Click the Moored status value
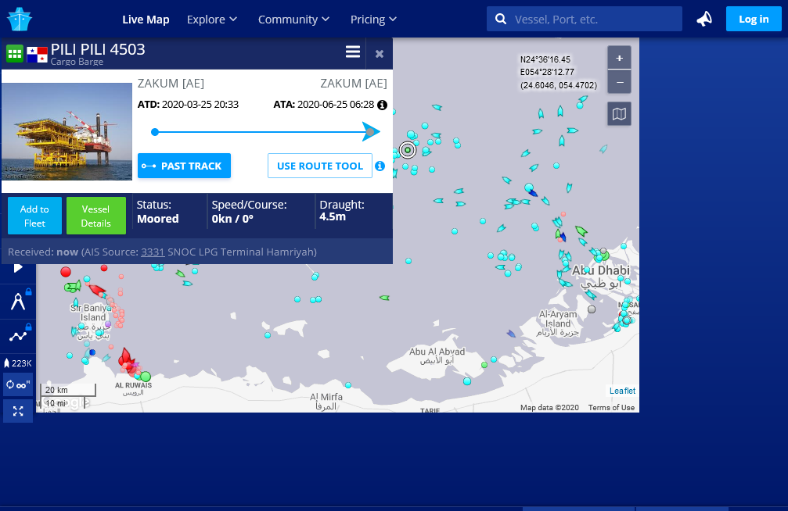The width and height of the screenshot is (788, 511). pyautogui.click(x=158, y=219)
